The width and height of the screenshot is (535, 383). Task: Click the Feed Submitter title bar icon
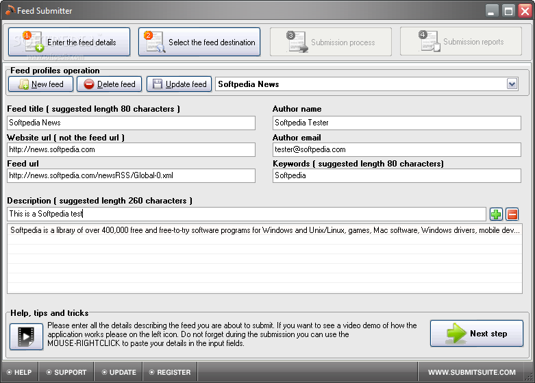(10, 10)
